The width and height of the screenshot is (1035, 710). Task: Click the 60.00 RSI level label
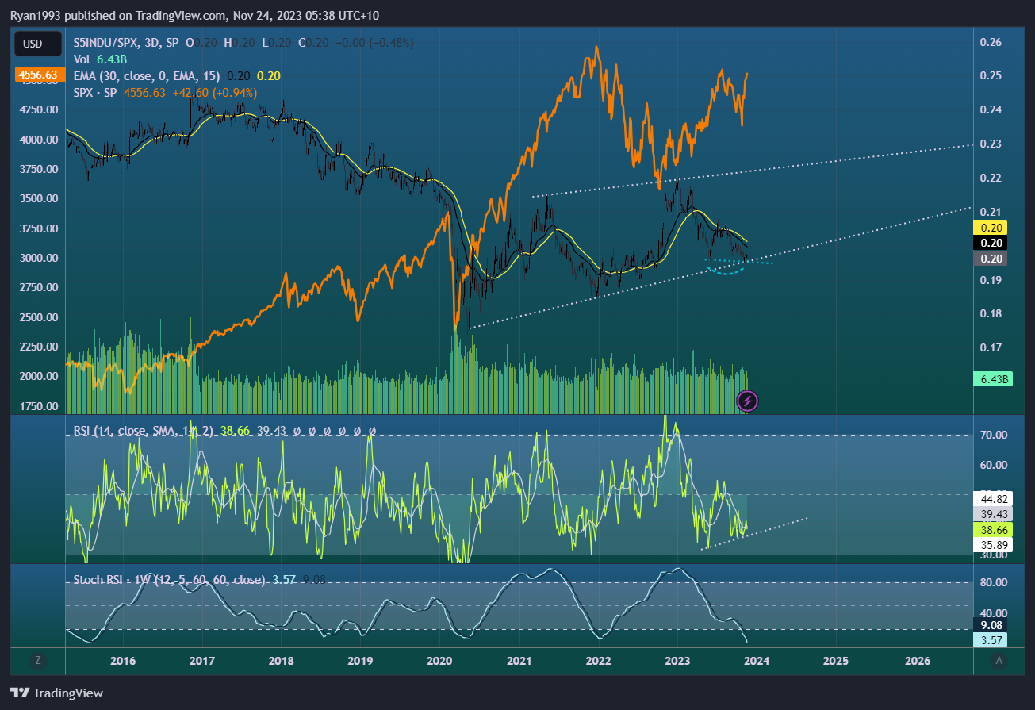994,465
